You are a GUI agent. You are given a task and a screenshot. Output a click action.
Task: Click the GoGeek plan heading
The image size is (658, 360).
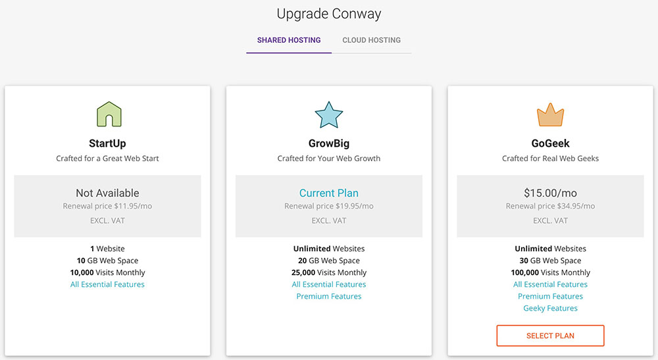550,143
